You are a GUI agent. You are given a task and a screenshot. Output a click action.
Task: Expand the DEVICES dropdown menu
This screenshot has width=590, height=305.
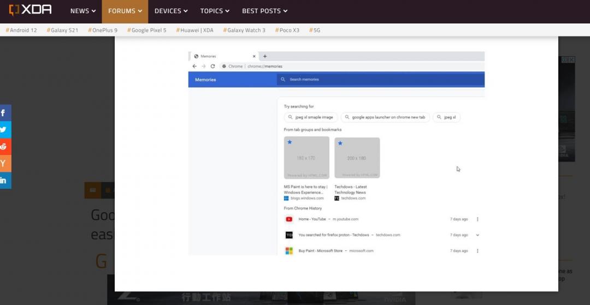[171, 11]
